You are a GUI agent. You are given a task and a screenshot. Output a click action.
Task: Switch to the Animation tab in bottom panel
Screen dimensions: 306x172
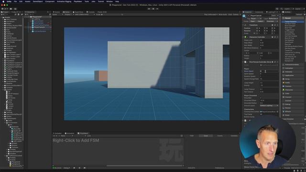[x=70, y=133]
